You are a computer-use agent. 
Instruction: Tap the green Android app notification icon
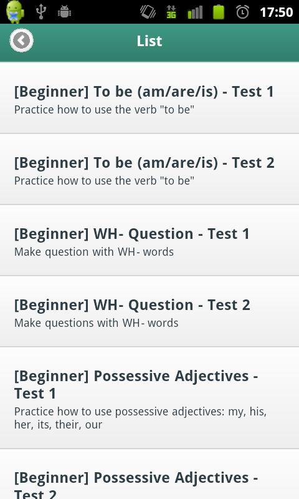click(x=14, y=12)
